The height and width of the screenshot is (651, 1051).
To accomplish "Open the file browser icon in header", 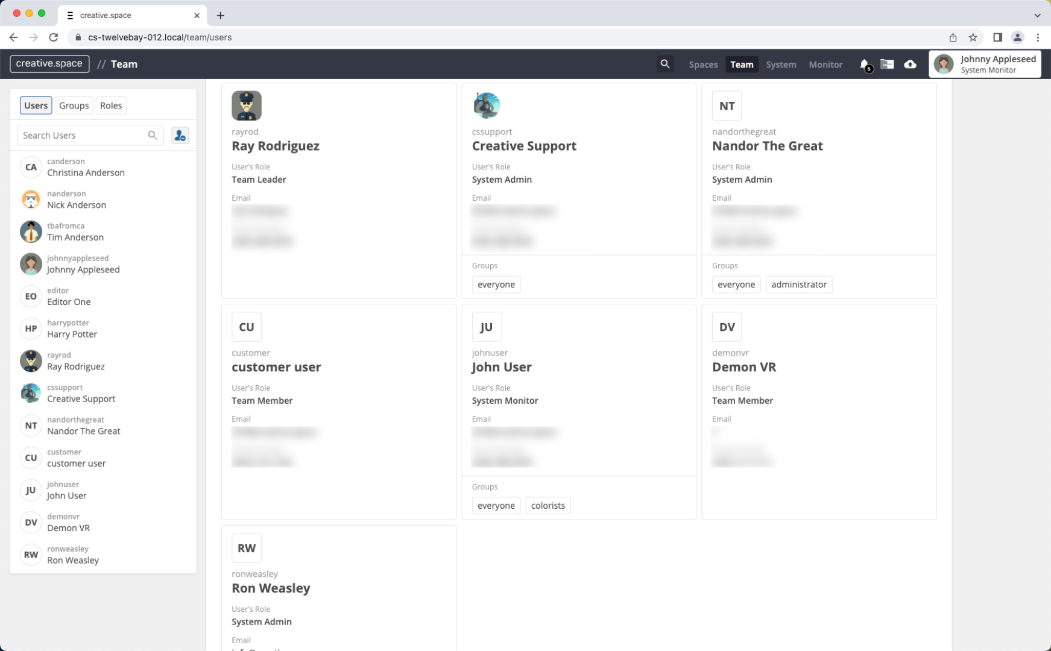I will (x=887, y=64).
